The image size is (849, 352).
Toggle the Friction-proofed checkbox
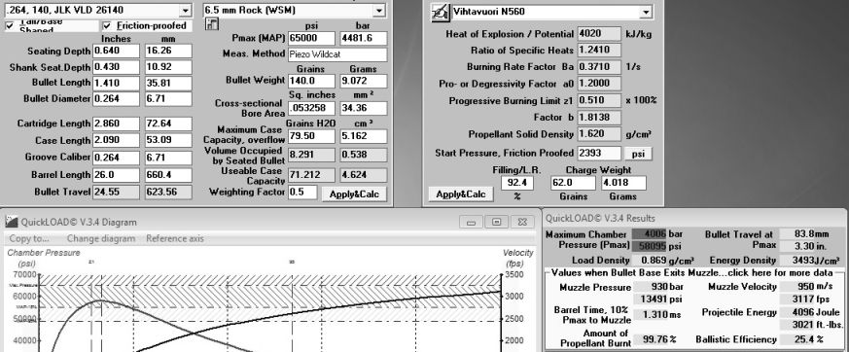pyautogui.click(x=107, y=25)
